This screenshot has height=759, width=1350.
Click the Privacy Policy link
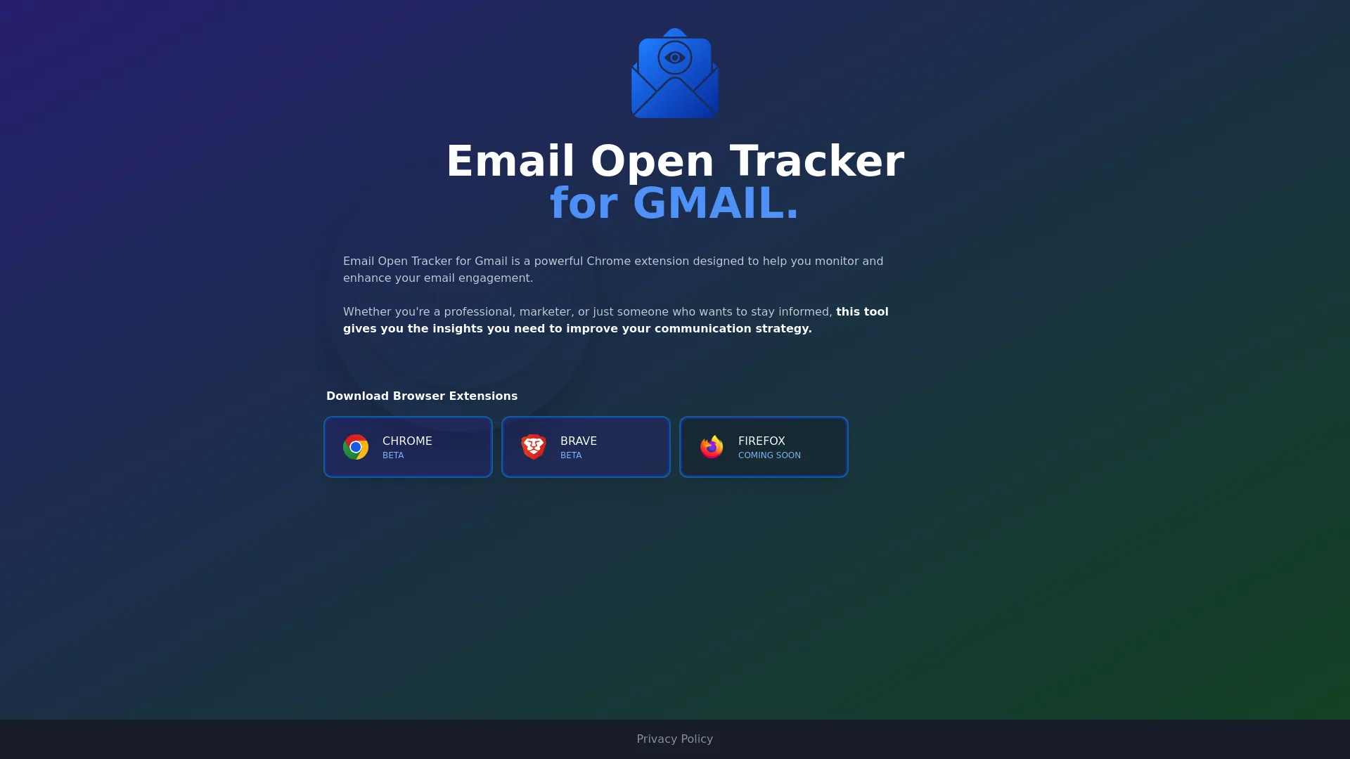(674, 739)
